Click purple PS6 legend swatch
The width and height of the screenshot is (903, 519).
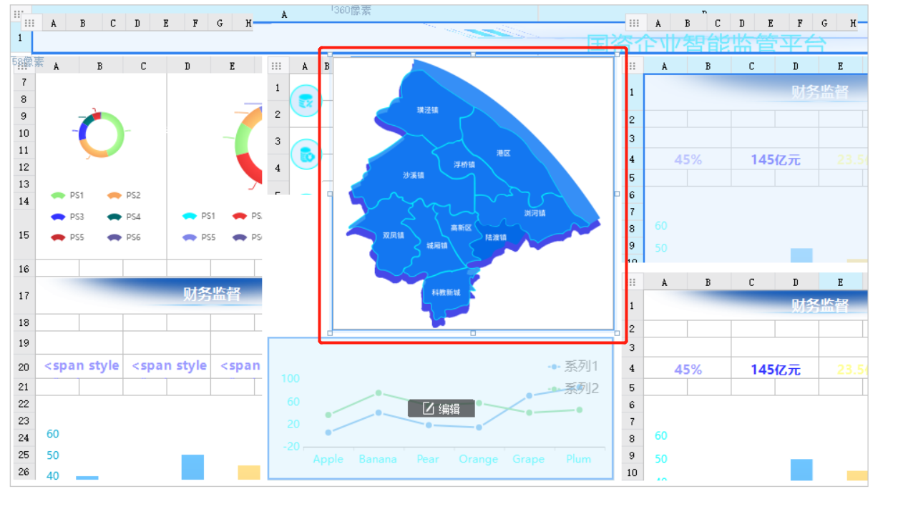(114, 237)
